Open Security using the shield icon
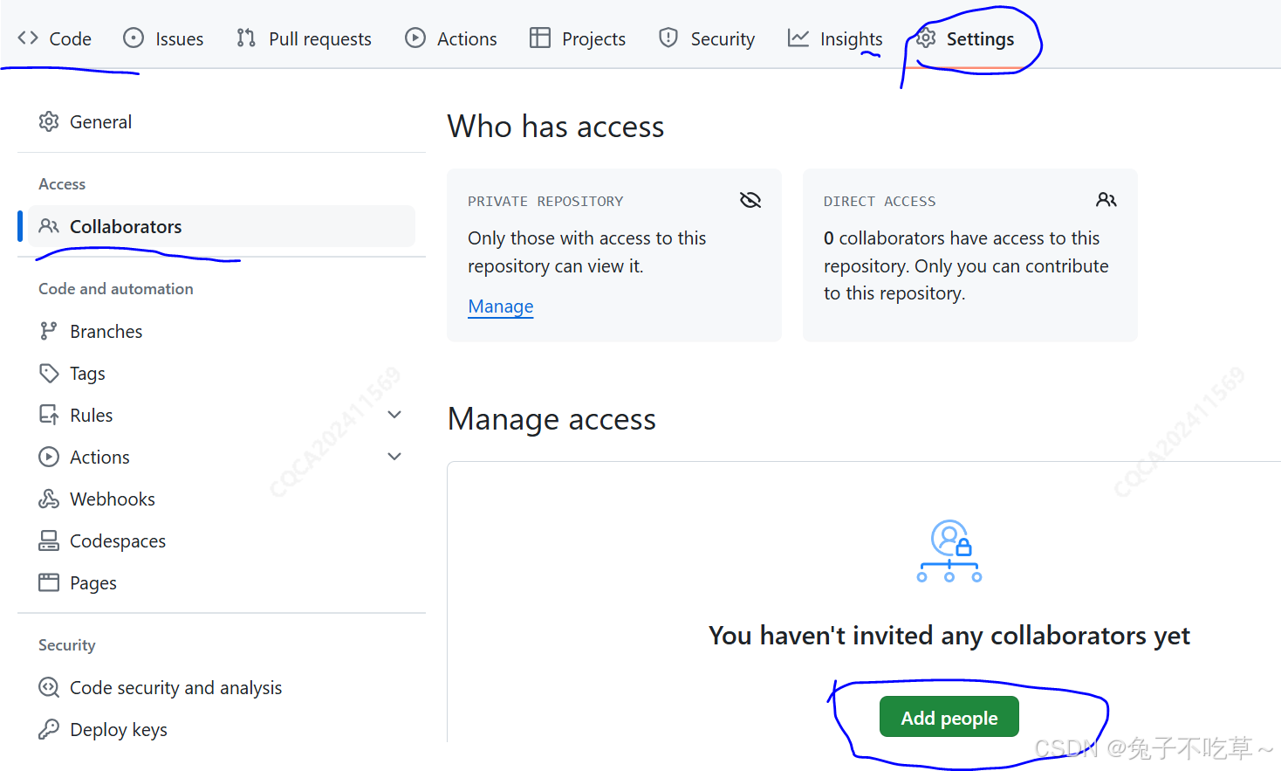This screenshot has width=1281, height=771. point(668,38)
